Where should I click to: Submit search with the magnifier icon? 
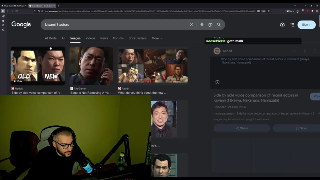(x=219, y=24)
